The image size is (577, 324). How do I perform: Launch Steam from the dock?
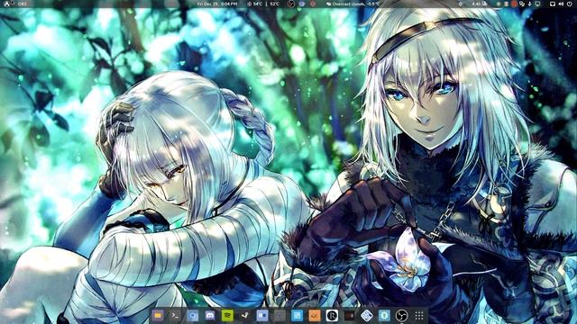click(x=244, y=316)
